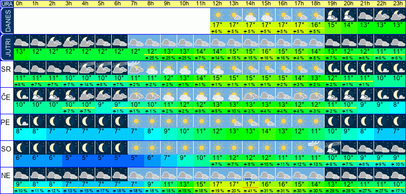Open the DANES day row tab

click(6, 21)
